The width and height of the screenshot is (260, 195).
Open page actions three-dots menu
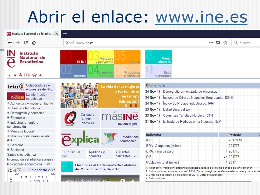tap(211, 43)
